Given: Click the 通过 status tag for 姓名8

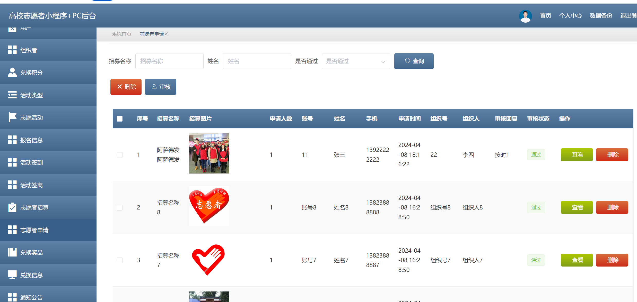Looking at the screenshot, I should [536, 207].
